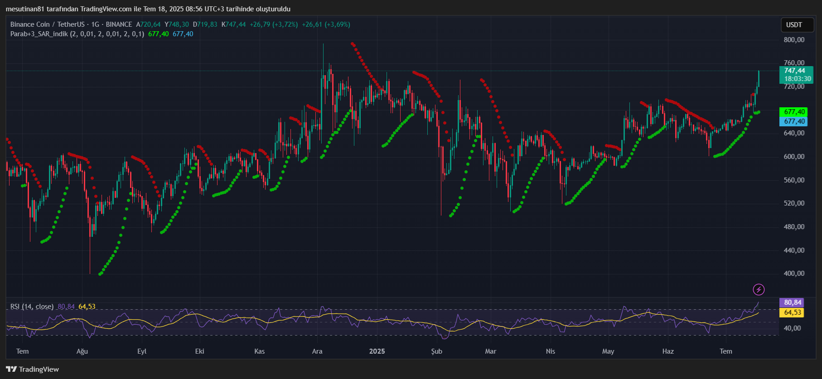Screen dimensions: 822x379
Task: Click the purple lightning bolt icon
Action: [759, 289]
